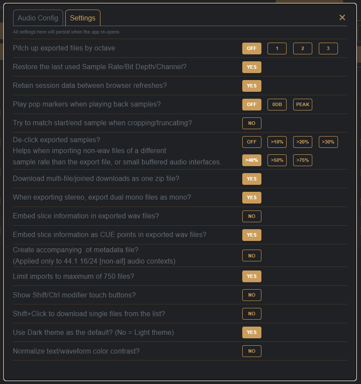
Task: Switch to the Audio Config tab
Action: (x=38, y=18)
